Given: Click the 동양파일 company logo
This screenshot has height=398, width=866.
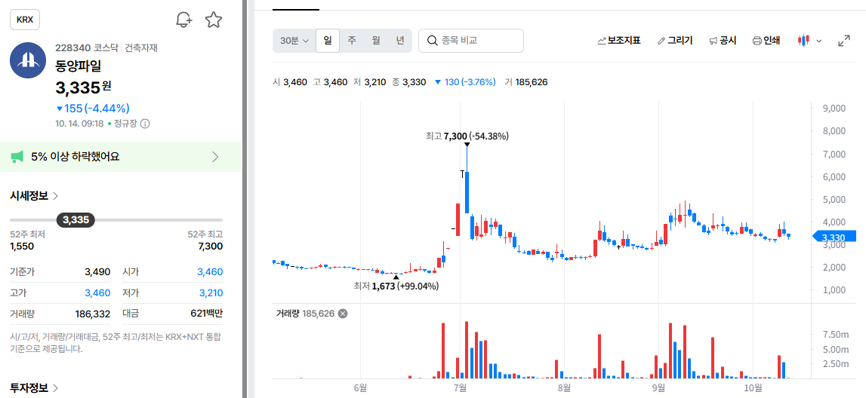Looking at the screenshot, I should tap(28, 60).
